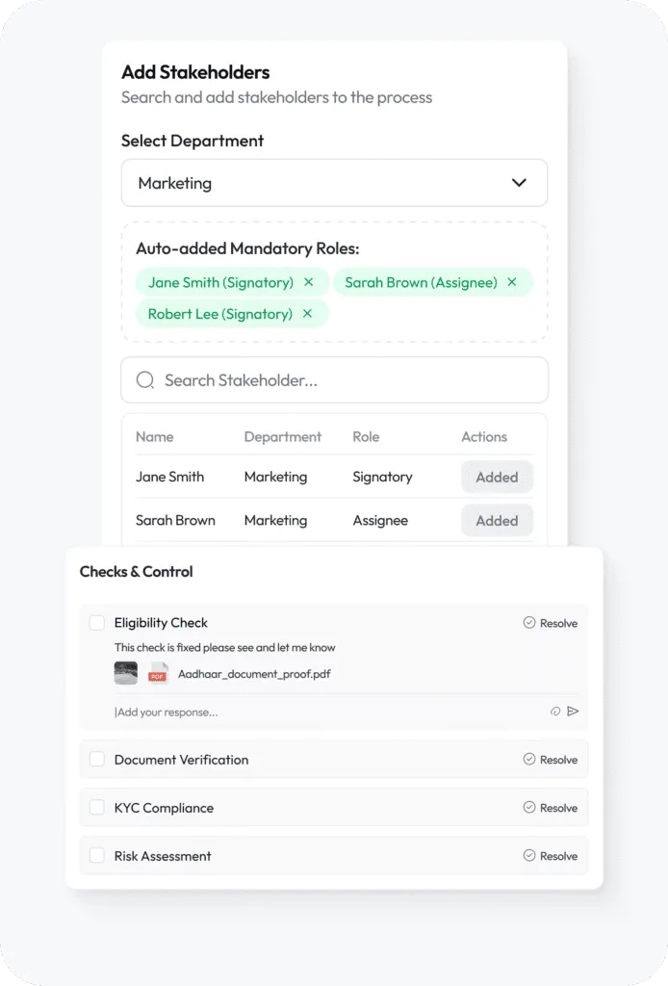Open the Select Department dropdown
The image size is (668, 986).
tap(334, 183)
